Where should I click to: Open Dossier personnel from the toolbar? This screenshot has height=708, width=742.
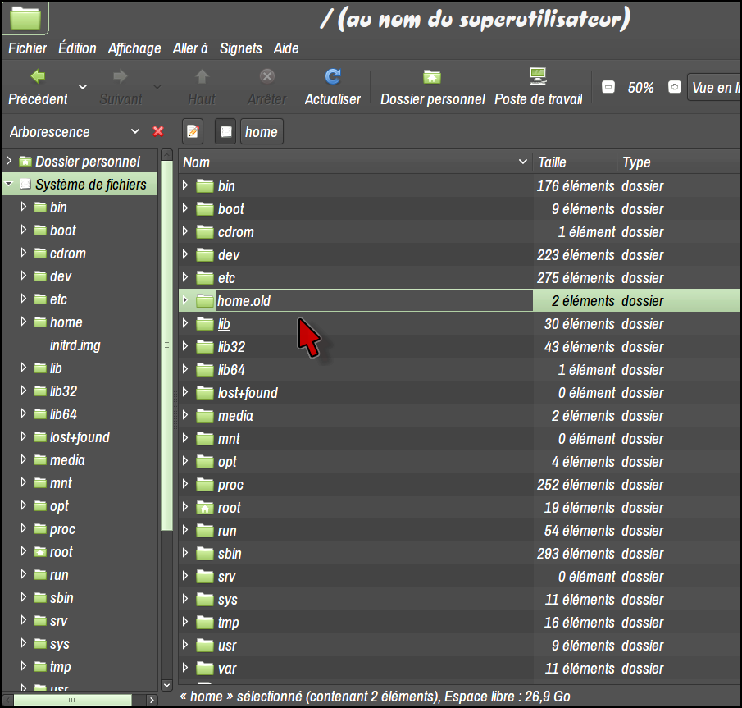click(432, 77)
